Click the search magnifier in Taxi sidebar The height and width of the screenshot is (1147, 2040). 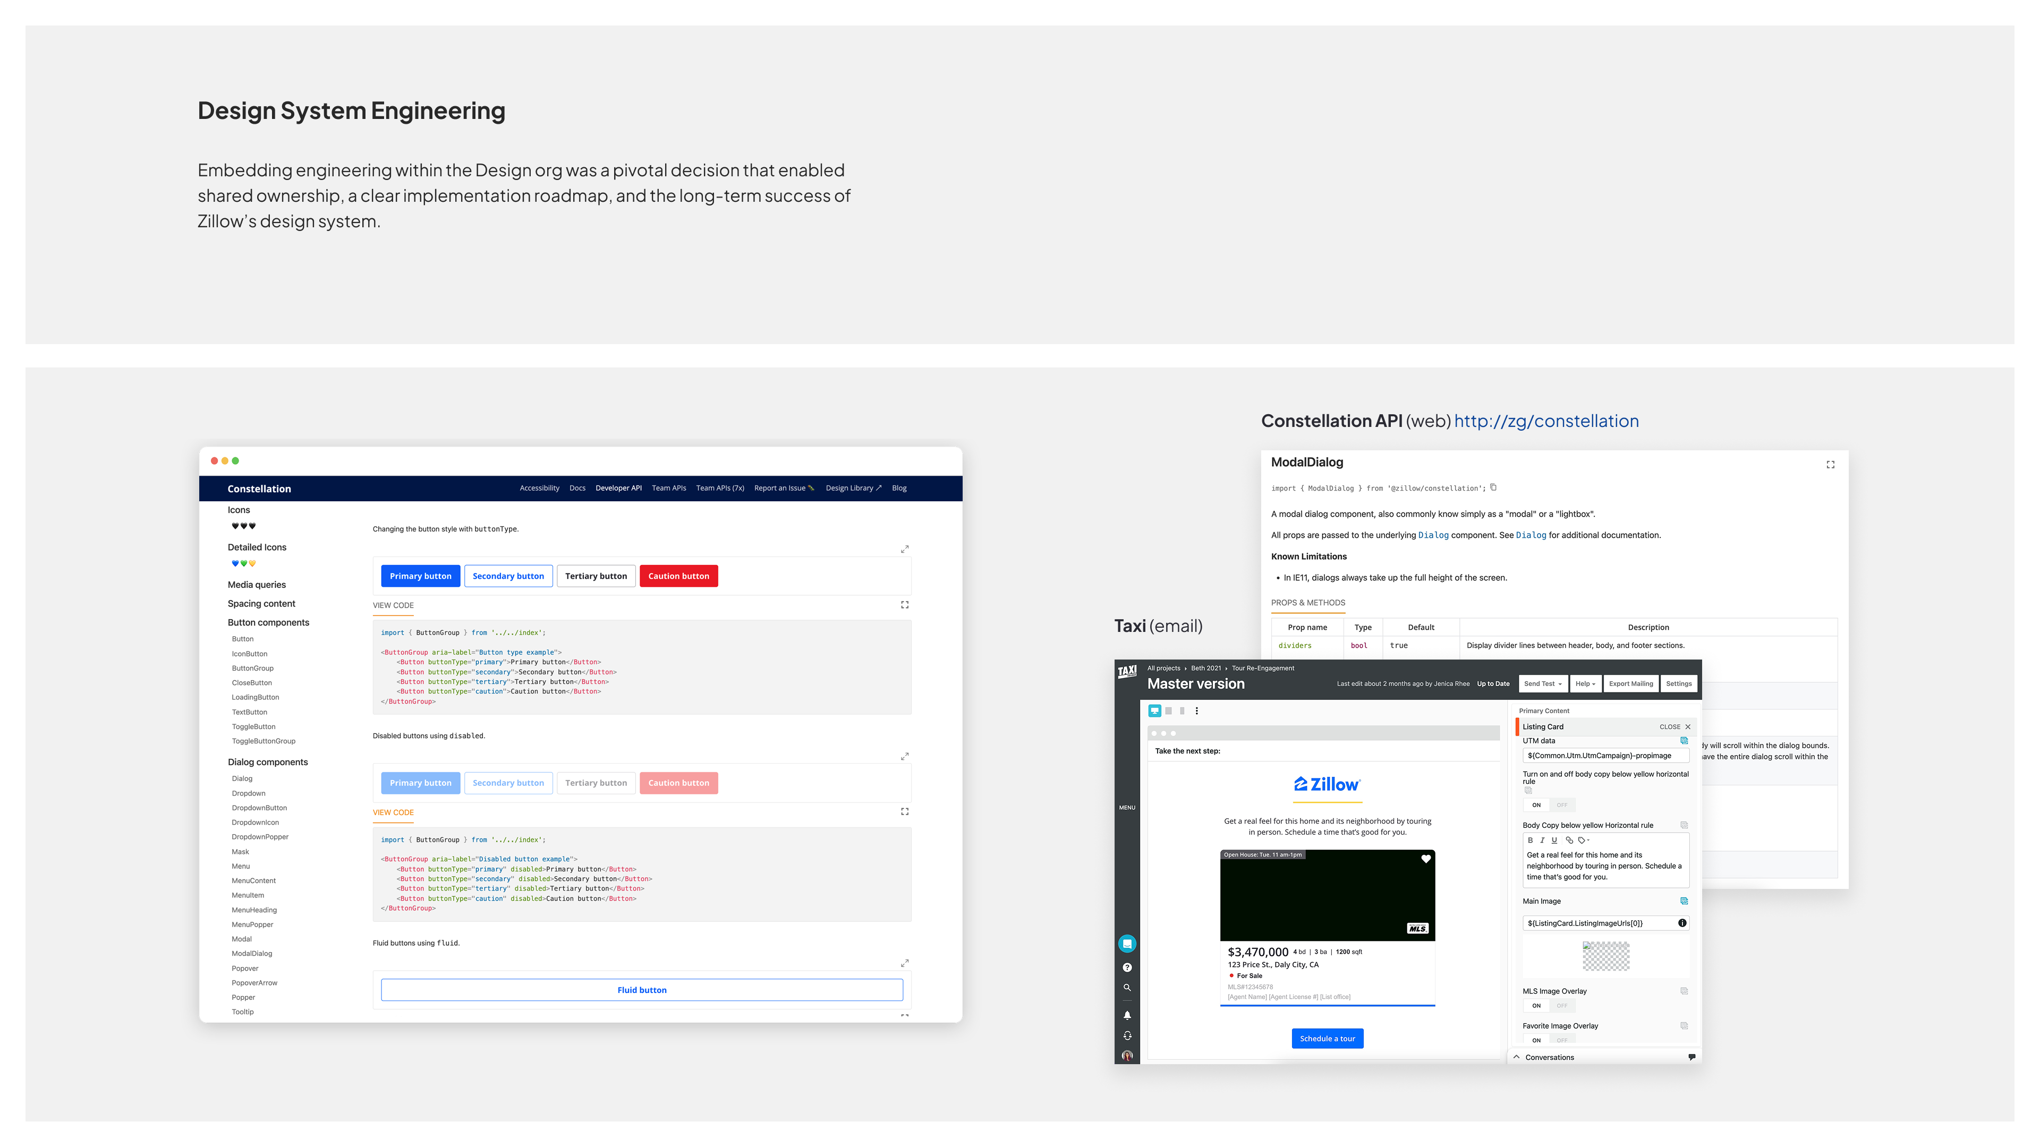click(1127, 988)
